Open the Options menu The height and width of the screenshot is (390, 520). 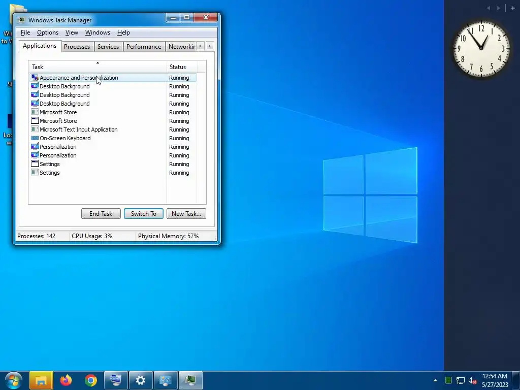point(47,32)
